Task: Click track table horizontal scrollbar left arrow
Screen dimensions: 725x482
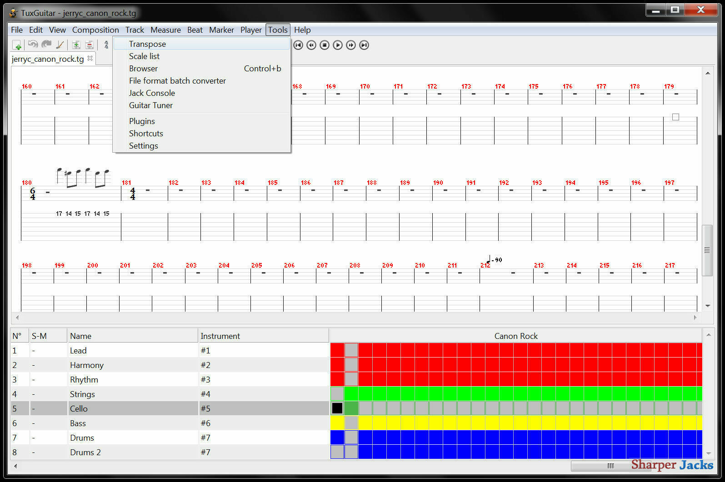Action: pos(15,466)
